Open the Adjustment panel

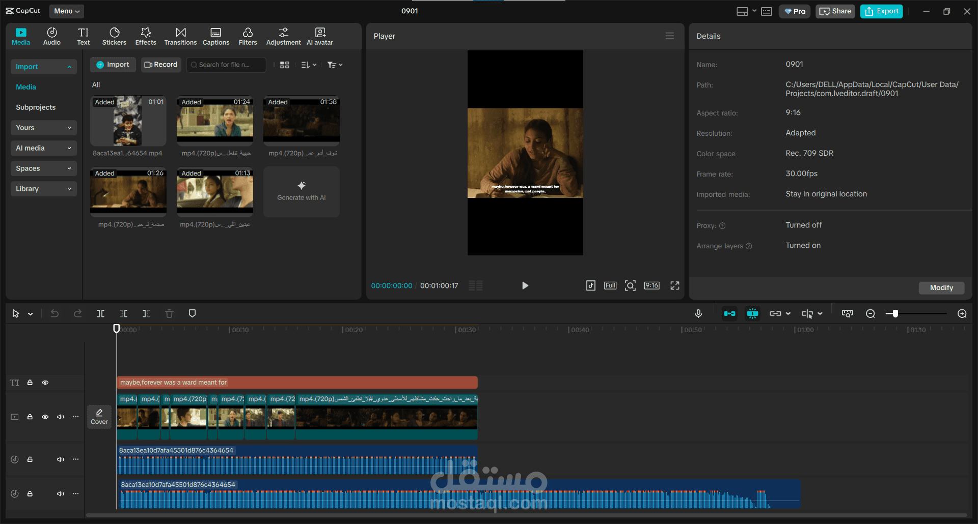(x=283, y=36)
